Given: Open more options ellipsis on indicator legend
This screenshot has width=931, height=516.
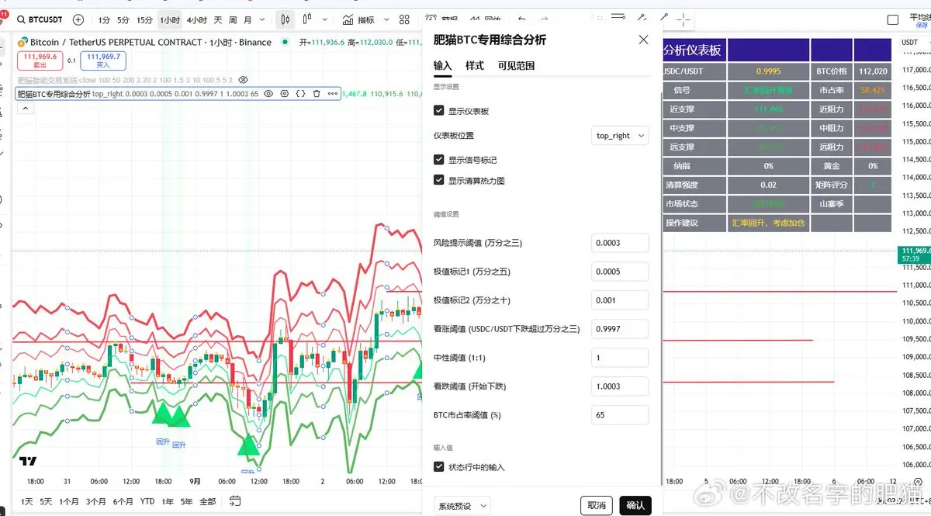Looking at the screenshot, I should (333, 93).
